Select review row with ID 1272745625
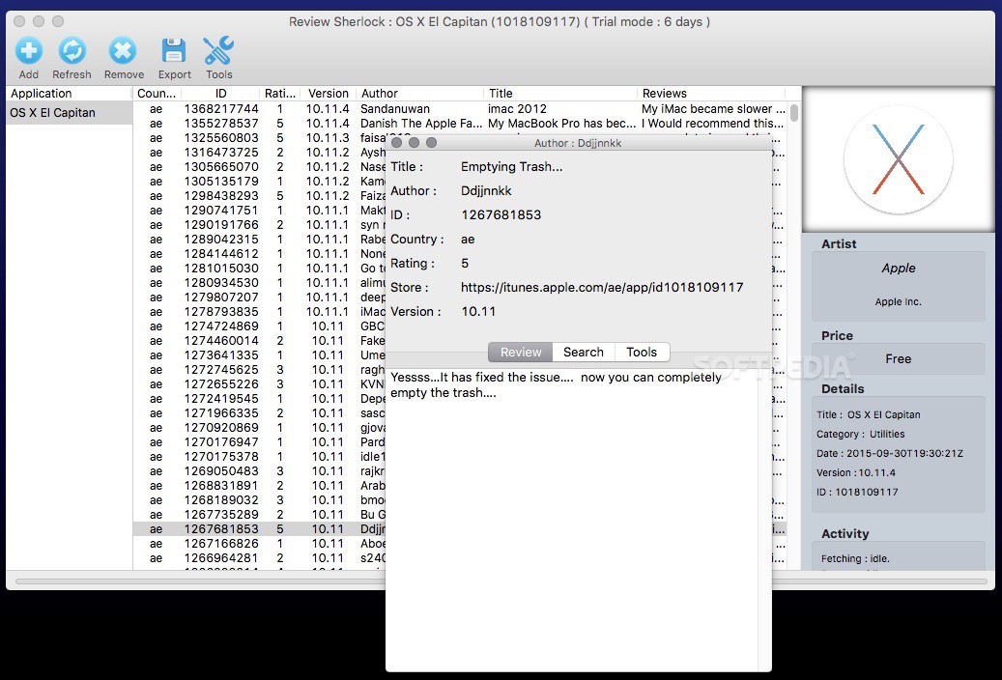Viewport: 1002px width, 680px height. [x=259, y=370]
